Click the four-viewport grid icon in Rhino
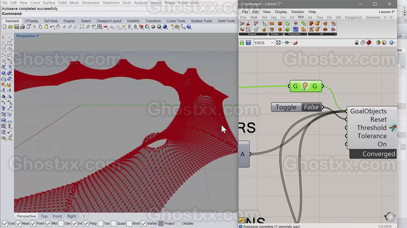This screenshot has height=228, width=407. [100, 27]
